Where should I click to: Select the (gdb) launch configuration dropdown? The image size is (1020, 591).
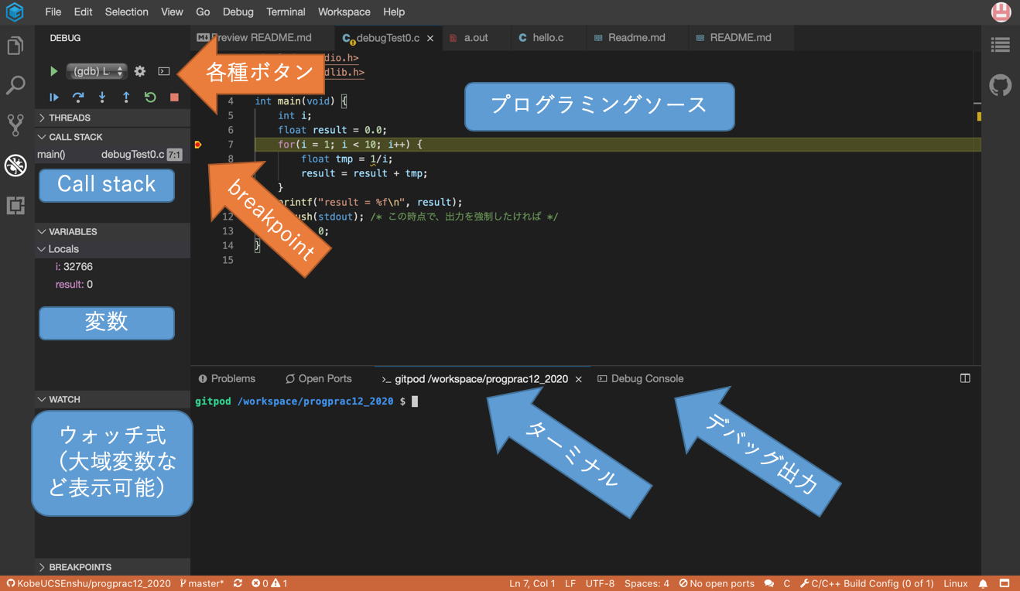(x=97, y=71)
